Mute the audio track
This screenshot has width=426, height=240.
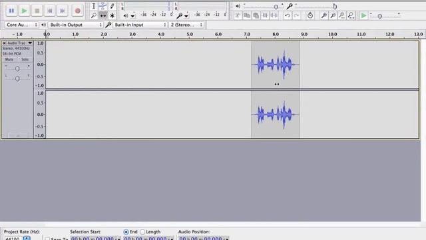(9, 59)
